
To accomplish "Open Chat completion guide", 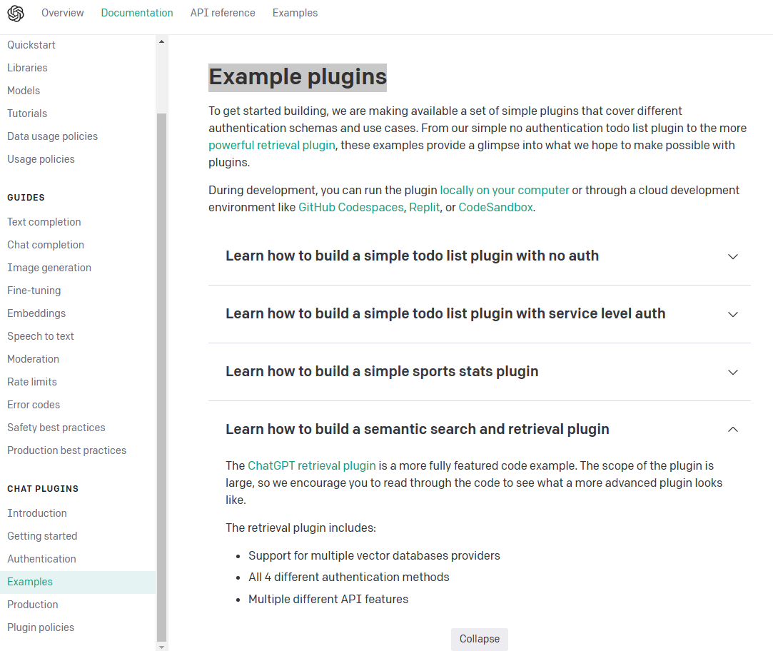I will click(x=46, y=245).
